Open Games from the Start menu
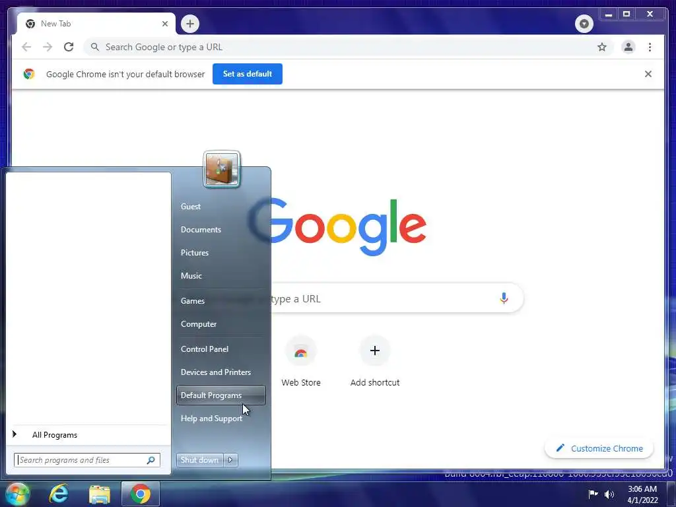The width and height of the screenshot is (676, 507). pyautogui.click(x=192, y=301)
